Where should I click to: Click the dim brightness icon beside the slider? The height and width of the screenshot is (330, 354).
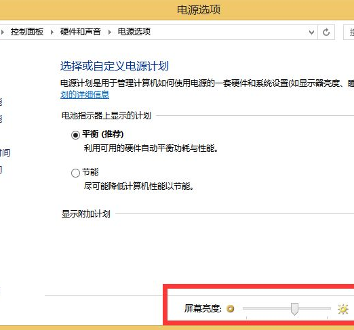click(x=231, y=308)
